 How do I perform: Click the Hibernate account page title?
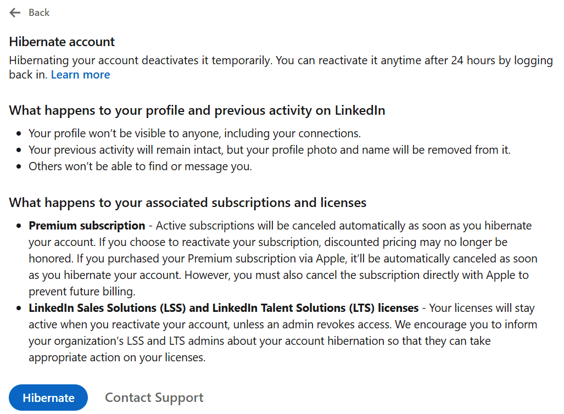[x=62, y=41]
